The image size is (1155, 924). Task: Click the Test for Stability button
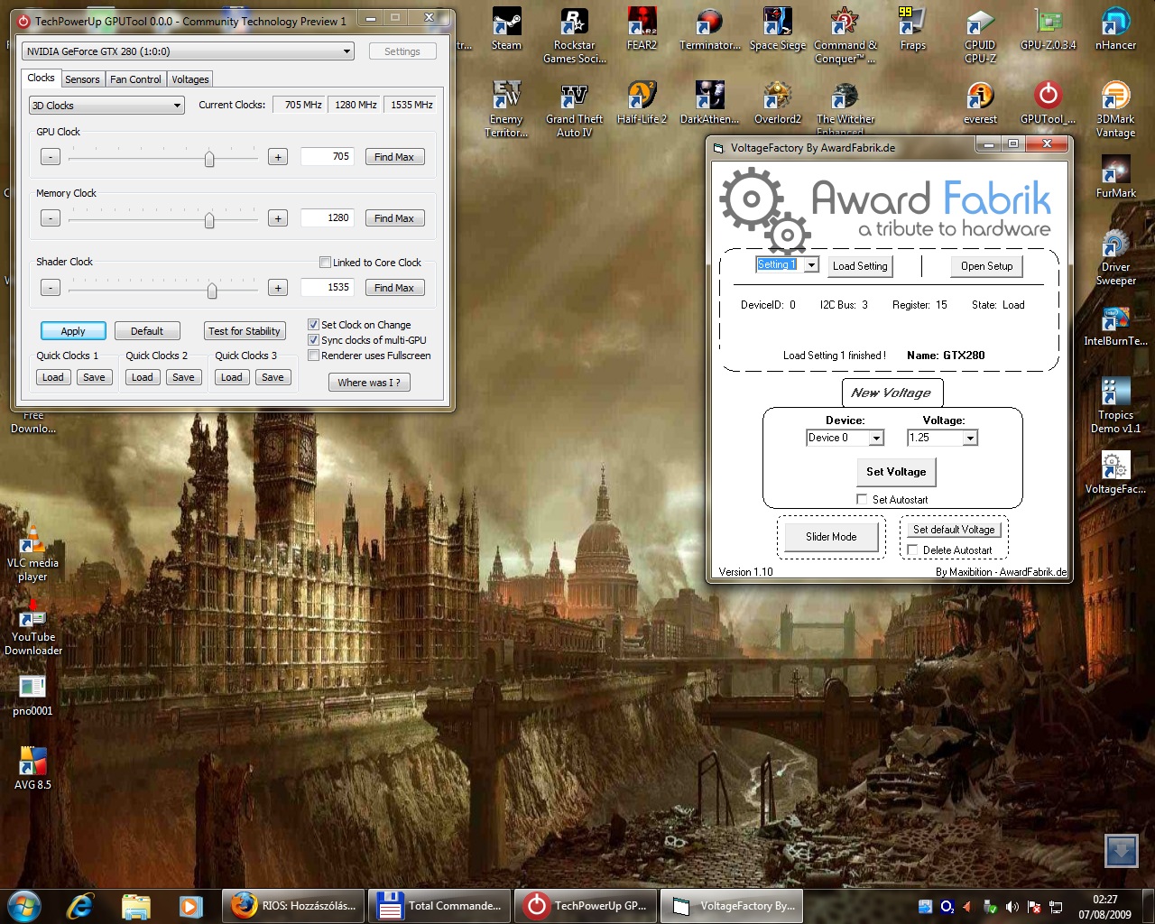(x=245, y=331)
